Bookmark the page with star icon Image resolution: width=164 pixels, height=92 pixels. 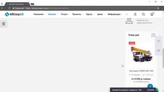point(158,8)
